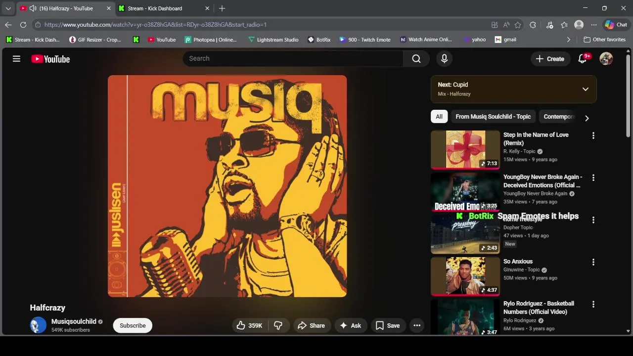Open options menu for YoungBoy Deceived Emotions
This screenshot has width=633, height=356.
[x=593, y=178]
